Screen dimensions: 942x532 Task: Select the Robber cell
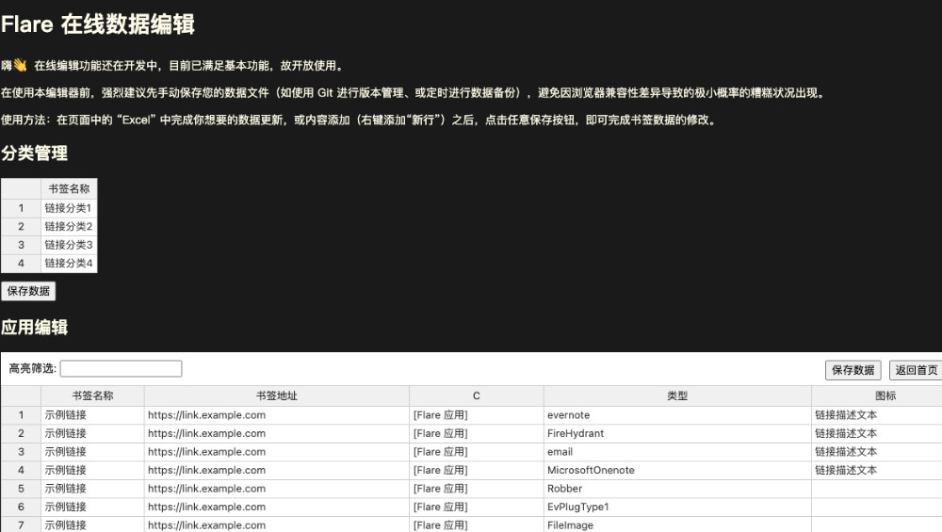677,489
